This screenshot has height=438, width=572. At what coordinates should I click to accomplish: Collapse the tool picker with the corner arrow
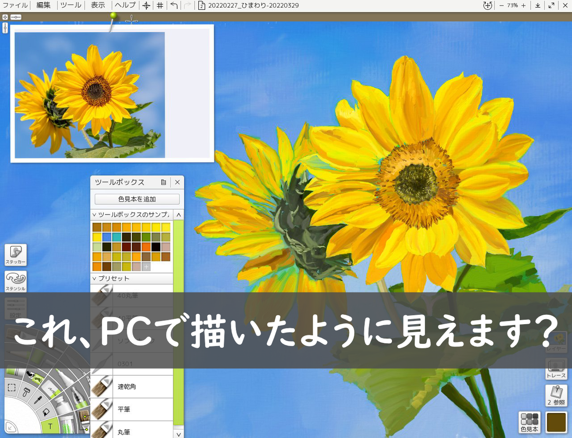tap(11, 427)
